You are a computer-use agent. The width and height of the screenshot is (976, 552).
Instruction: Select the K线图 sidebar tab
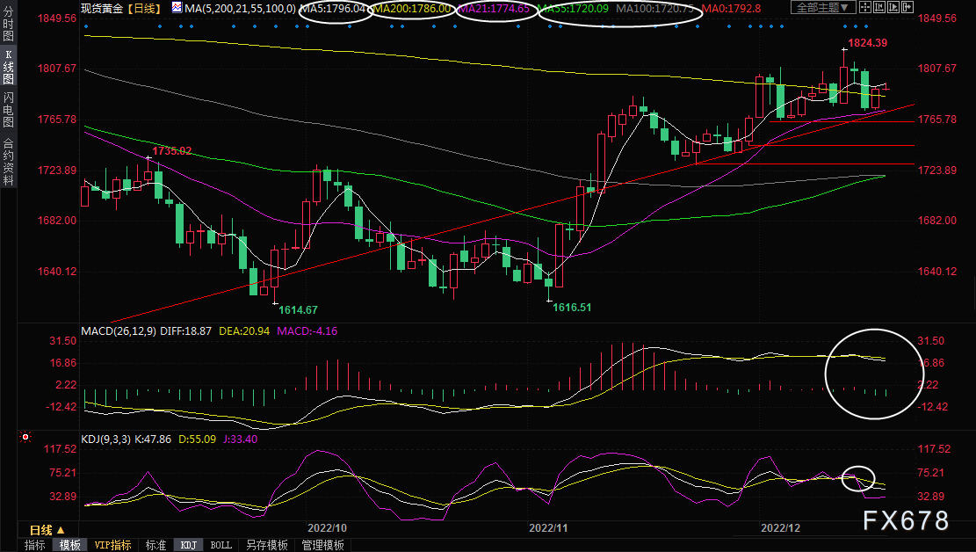click(8, 67)
